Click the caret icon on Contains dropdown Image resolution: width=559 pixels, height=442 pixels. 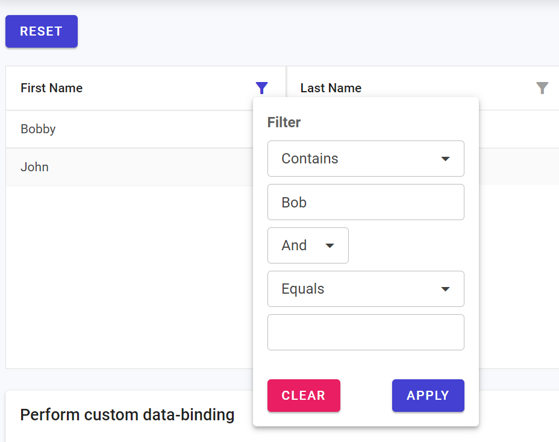445,159
